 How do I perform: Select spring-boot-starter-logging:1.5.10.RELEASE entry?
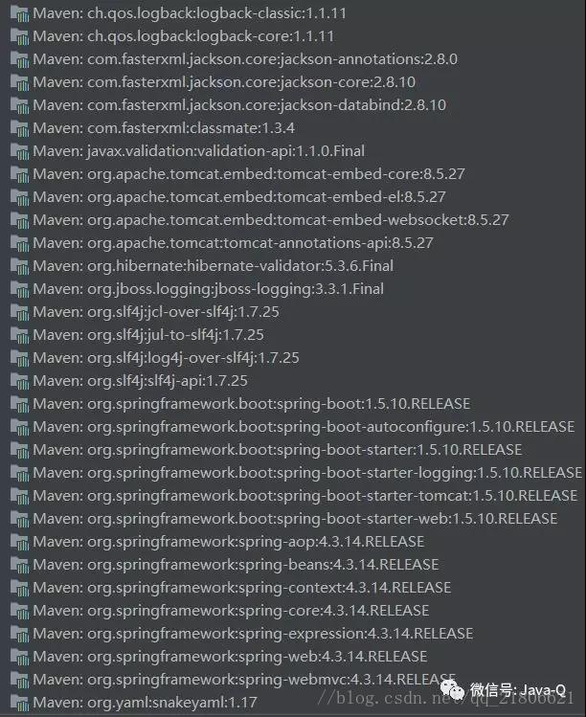click(297, 473)
